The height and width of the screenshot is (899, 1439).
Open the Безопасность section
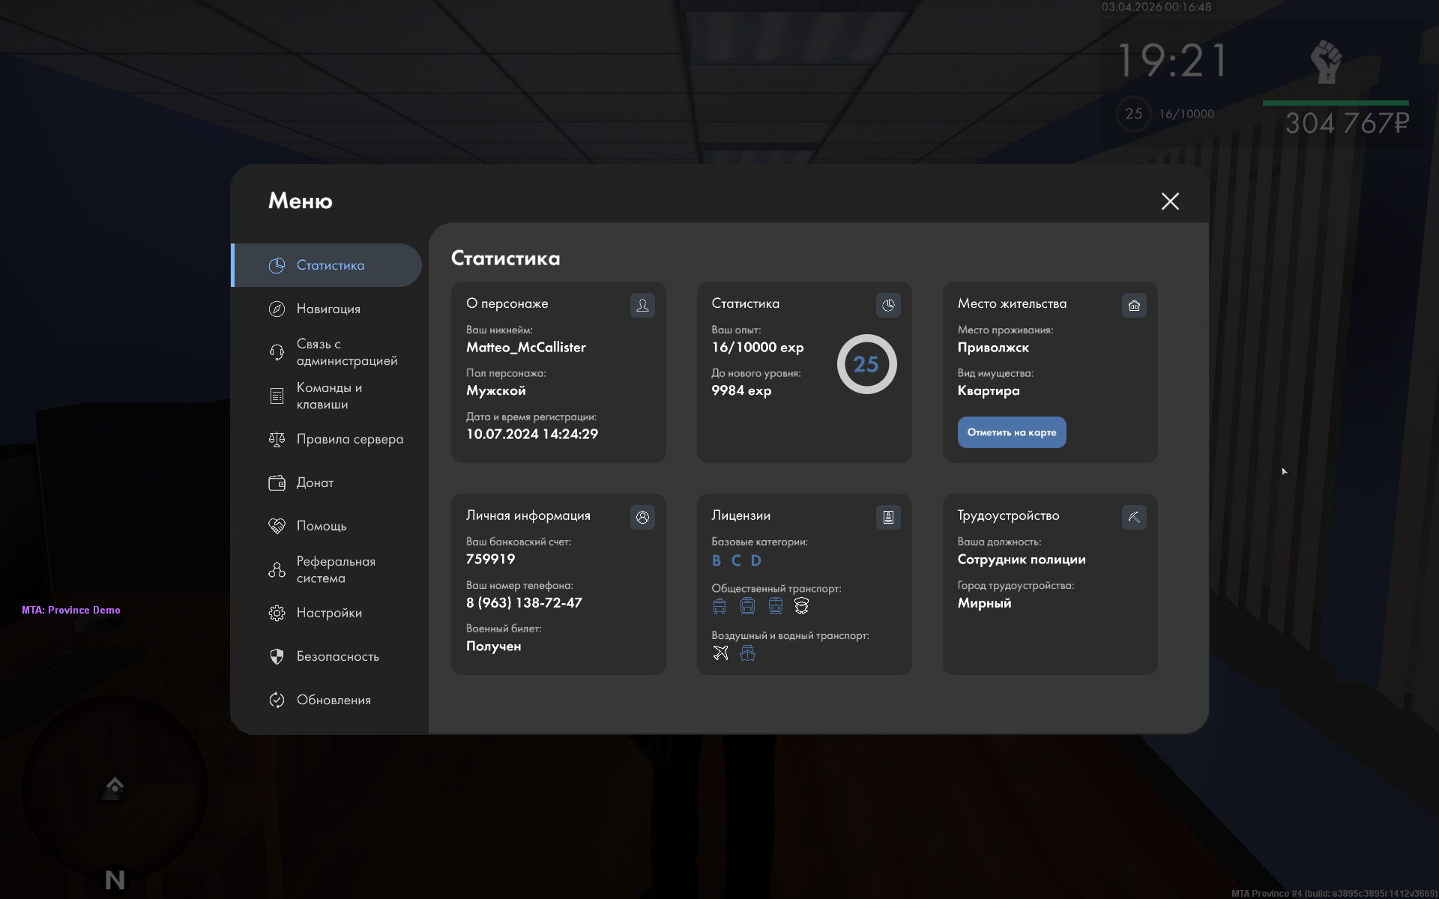click(x=337, y=656)
